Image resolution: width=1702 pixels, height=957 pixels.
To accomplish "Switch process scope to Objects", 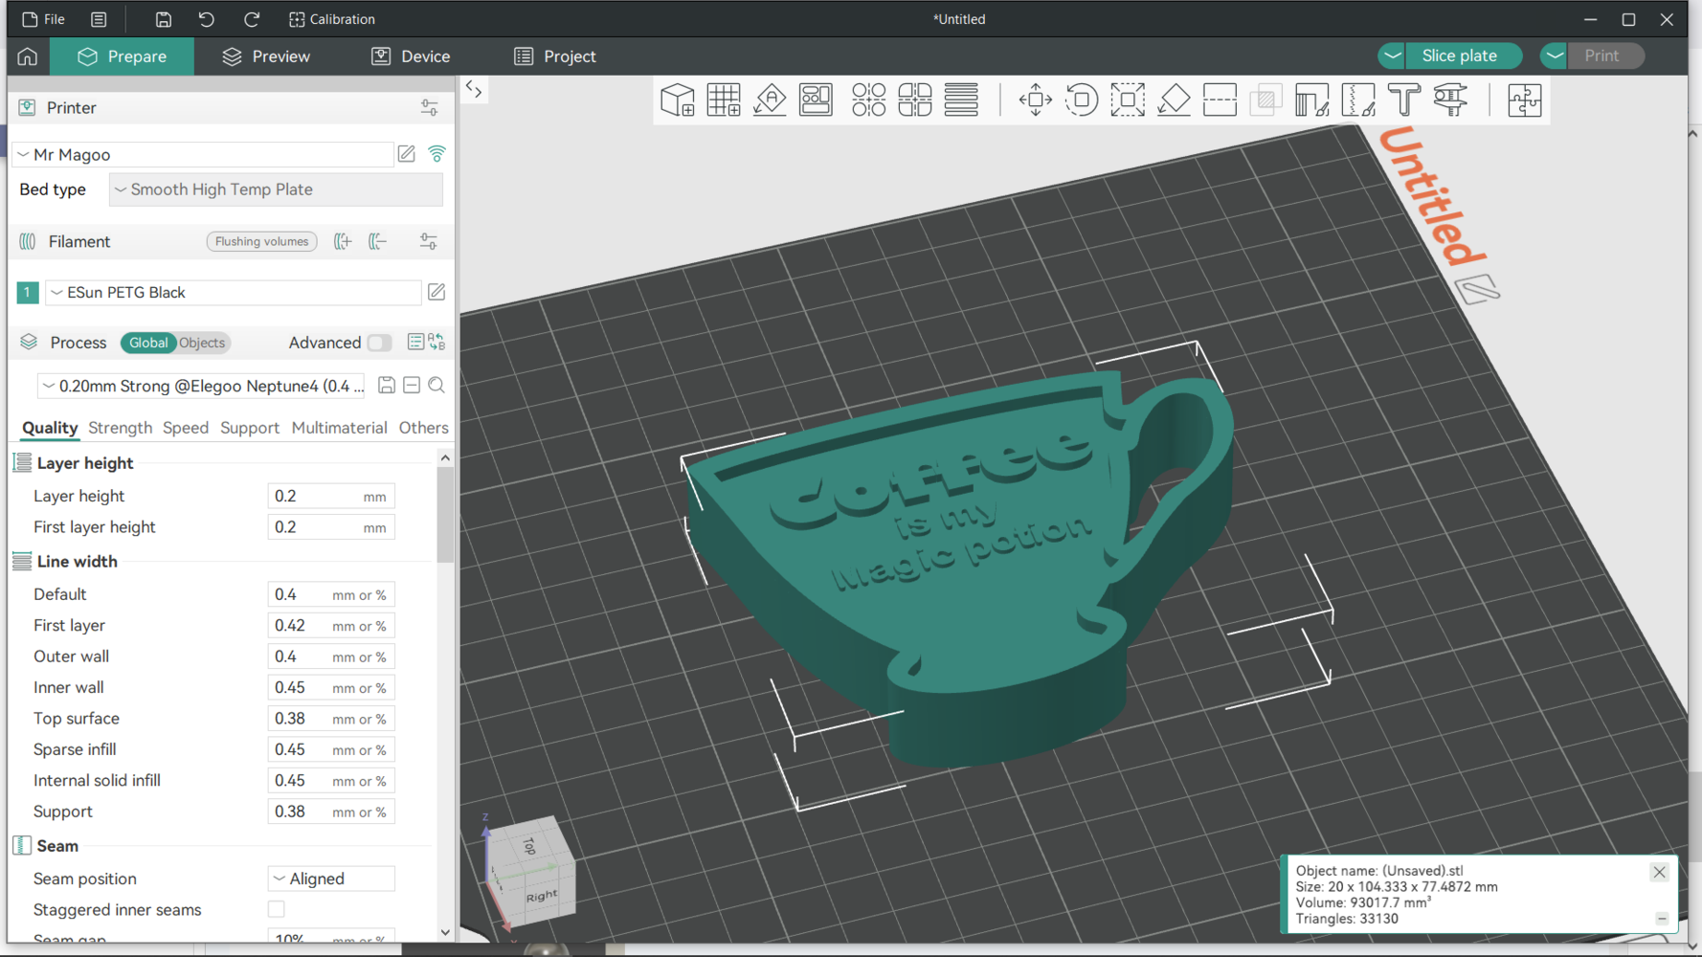I will tap(202, 343).
